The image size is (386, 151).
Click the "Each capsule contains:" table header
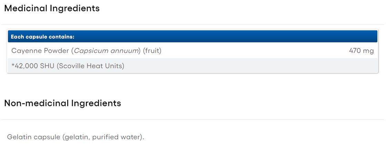click(x=43, y=37)
